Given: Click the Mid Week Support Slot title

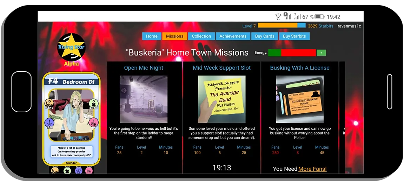Looking at the screenshot, I should point(221,68).
